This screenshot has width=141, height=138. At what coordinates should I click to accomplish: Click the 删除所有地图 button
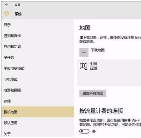point(93,93)
